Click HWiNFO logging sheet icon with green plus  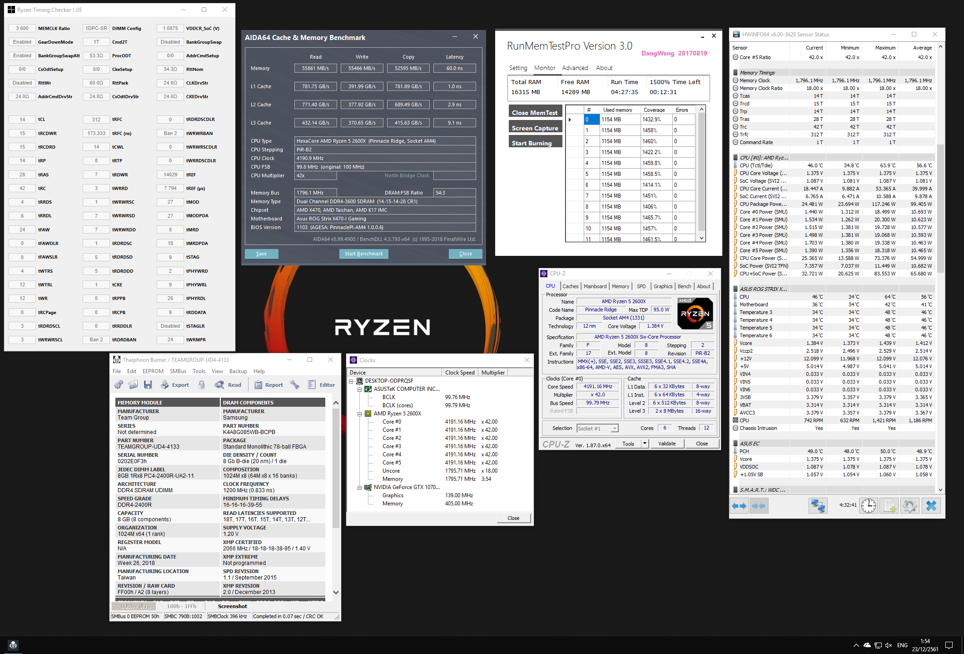tap(889, 506)
